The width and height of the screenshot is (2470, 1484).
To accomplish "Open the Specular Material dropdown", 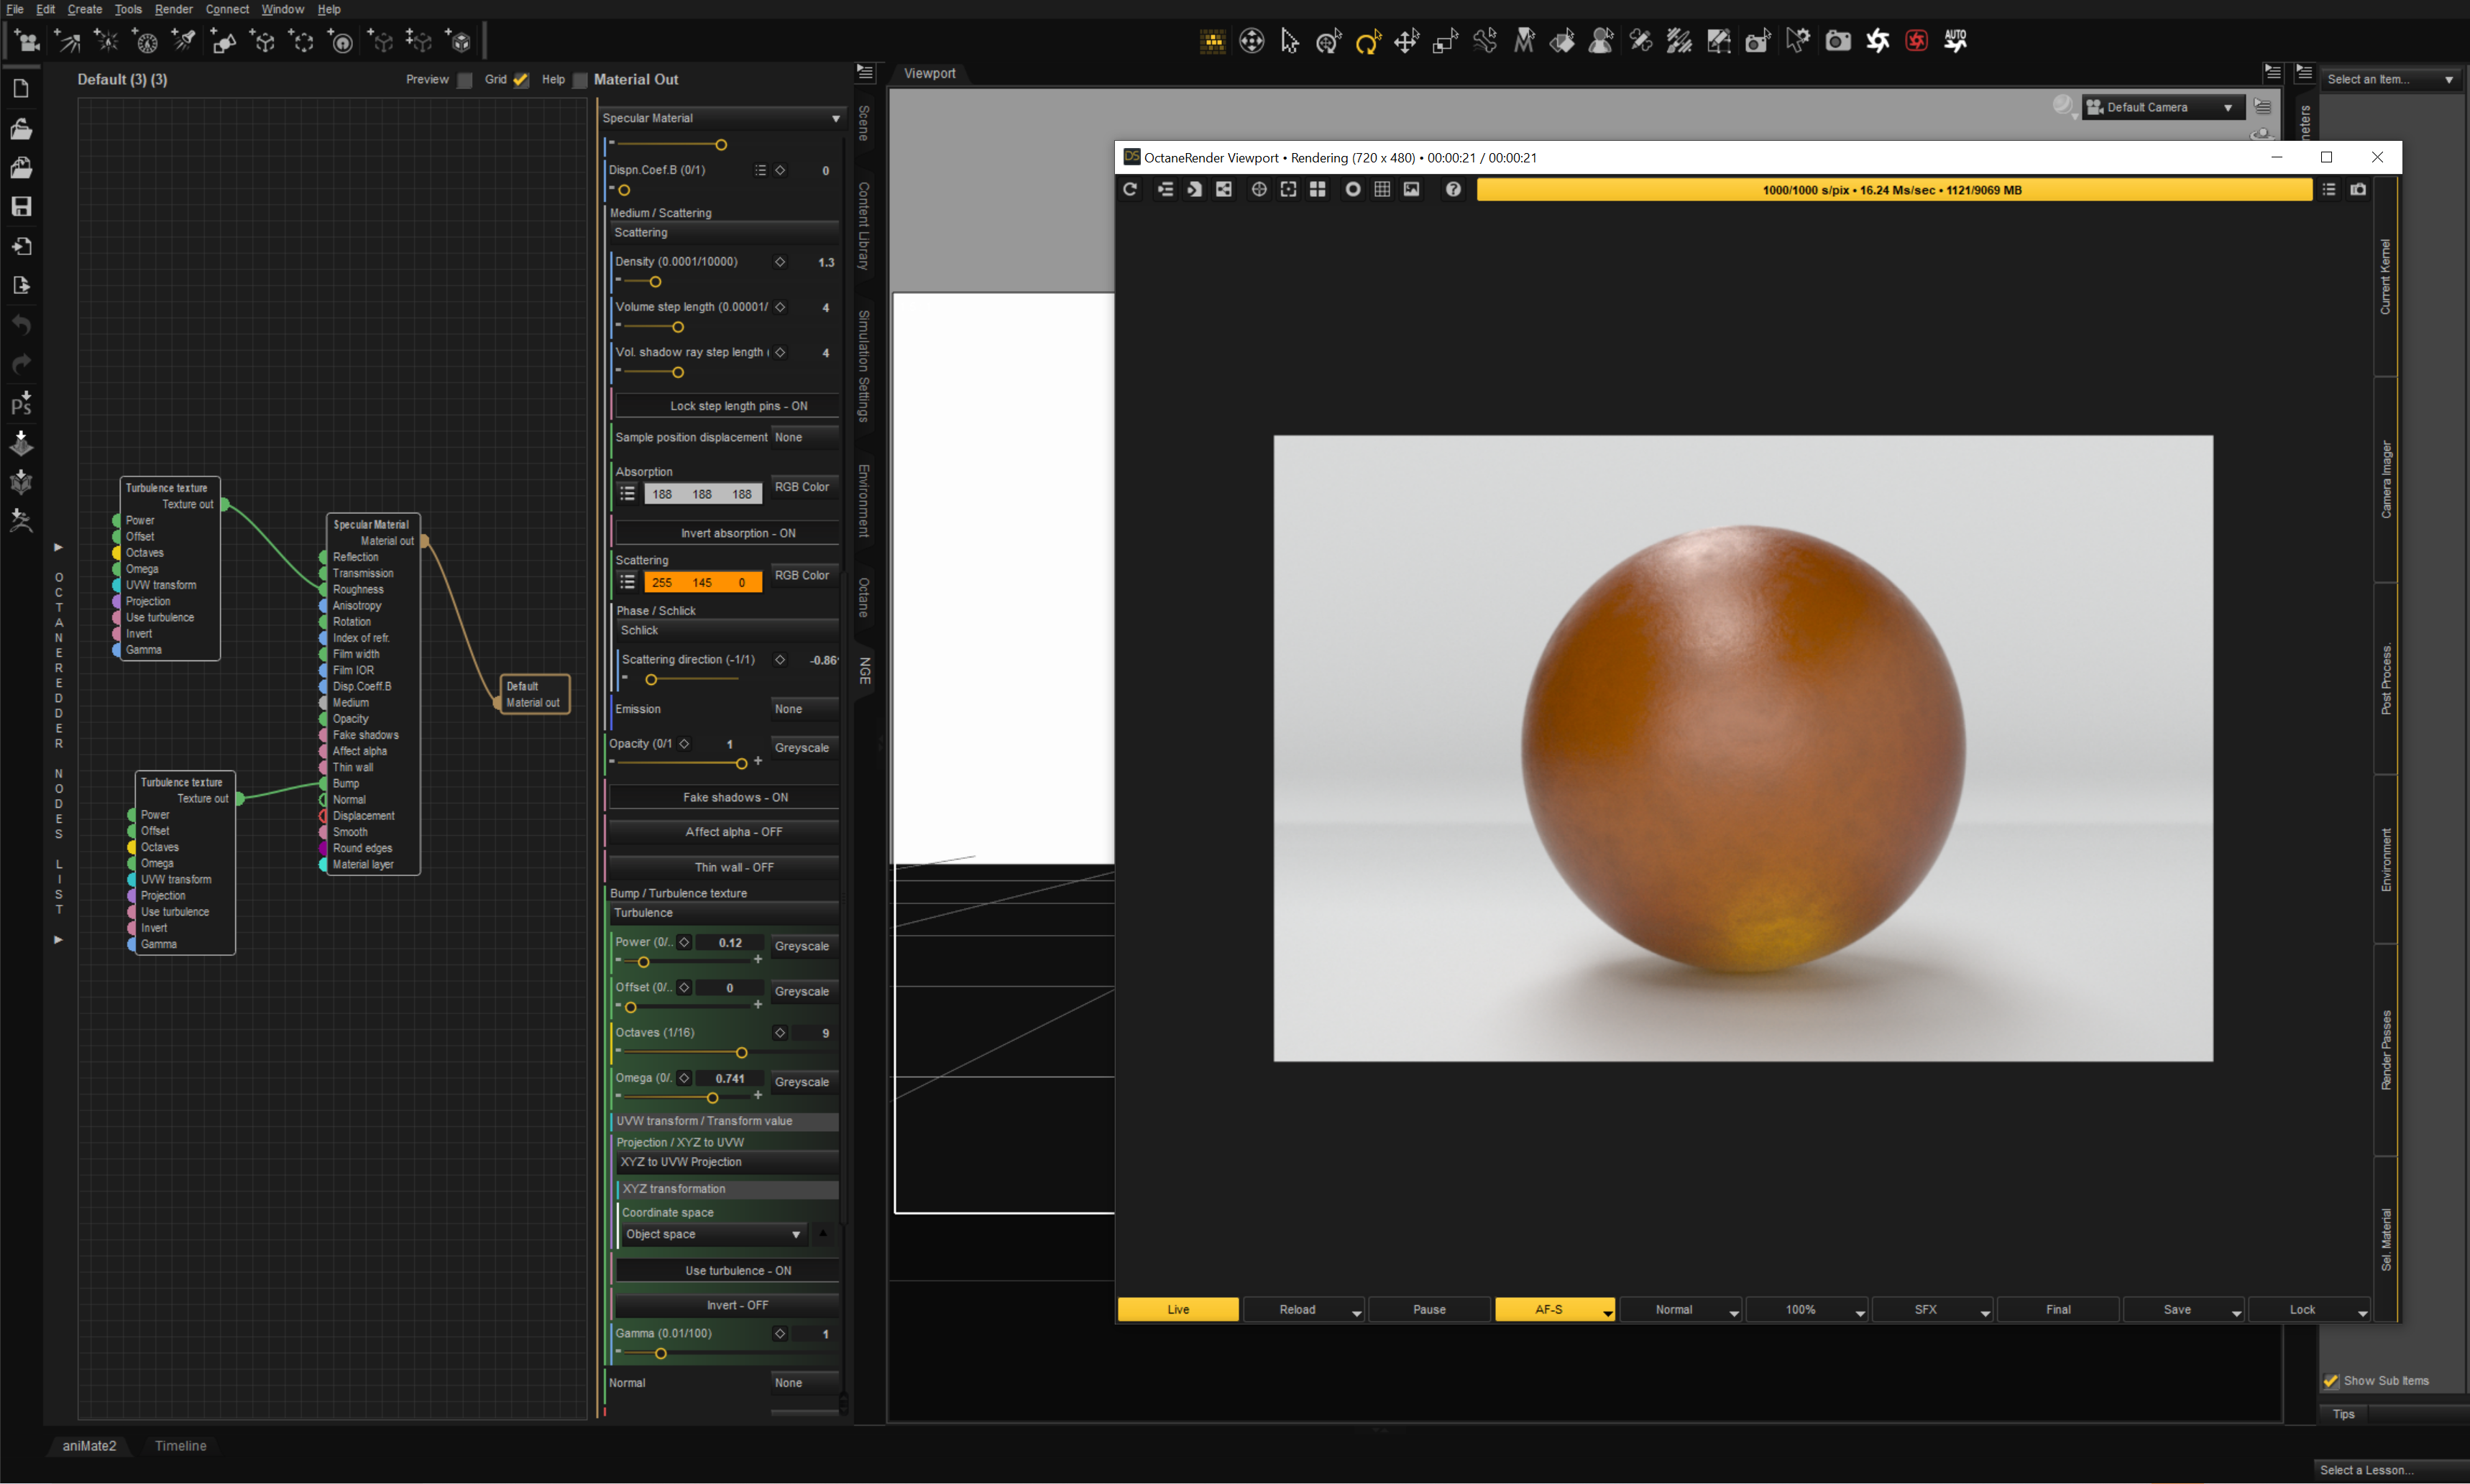I will 720,118.
